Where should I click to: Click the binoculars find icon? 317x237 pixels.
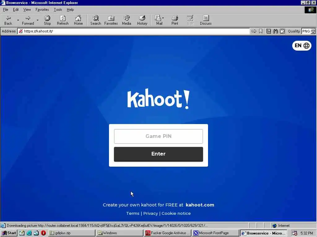276,31
